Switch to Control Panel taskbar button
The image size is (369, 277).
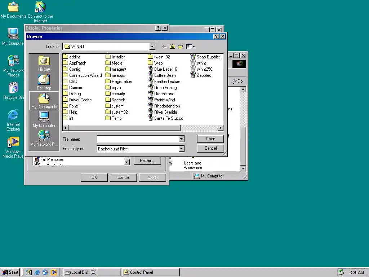(151, 272)
